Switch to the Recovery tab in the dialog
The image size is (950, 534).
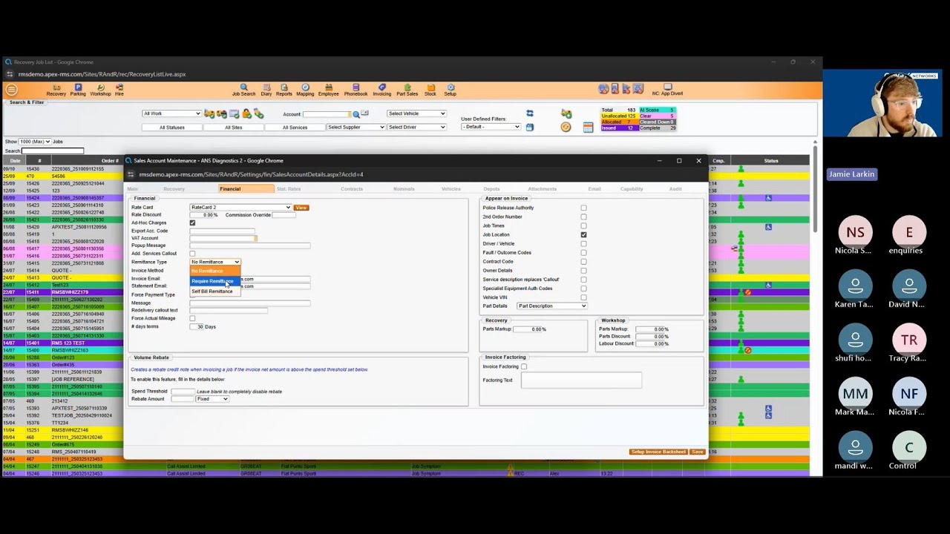(174, 189)
